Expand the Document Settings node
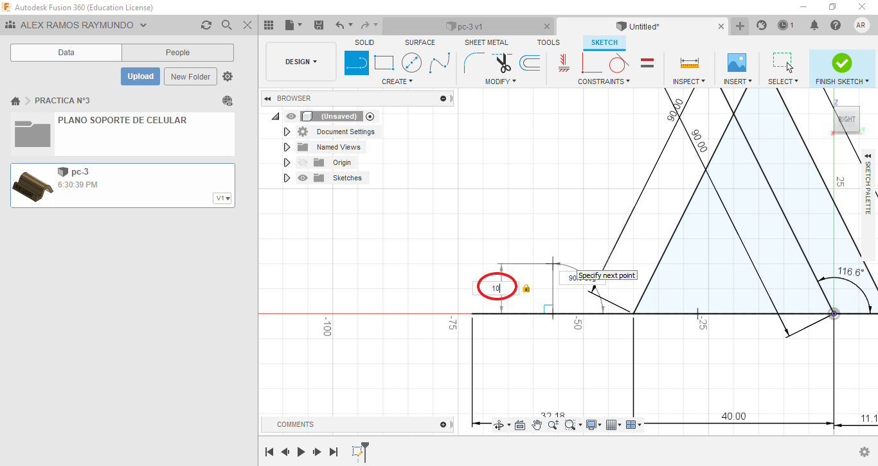 click(287, 132)
